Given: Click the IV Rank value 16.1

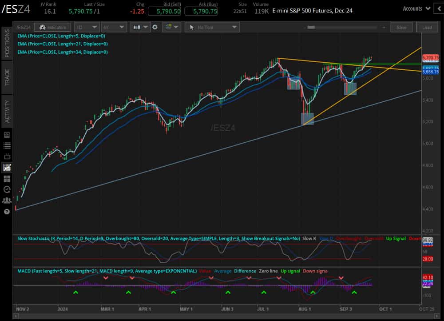Looking at the screenshot, I should coord(50,12).
